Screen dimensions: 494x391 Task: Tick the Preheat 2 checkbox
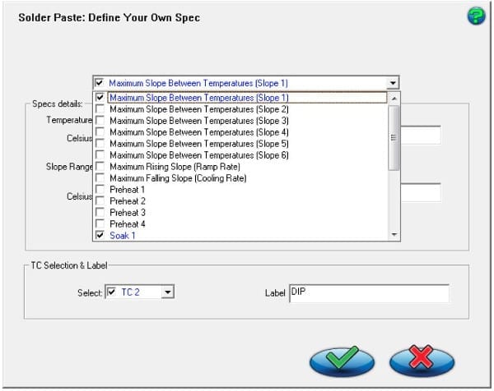click(100, 201)
